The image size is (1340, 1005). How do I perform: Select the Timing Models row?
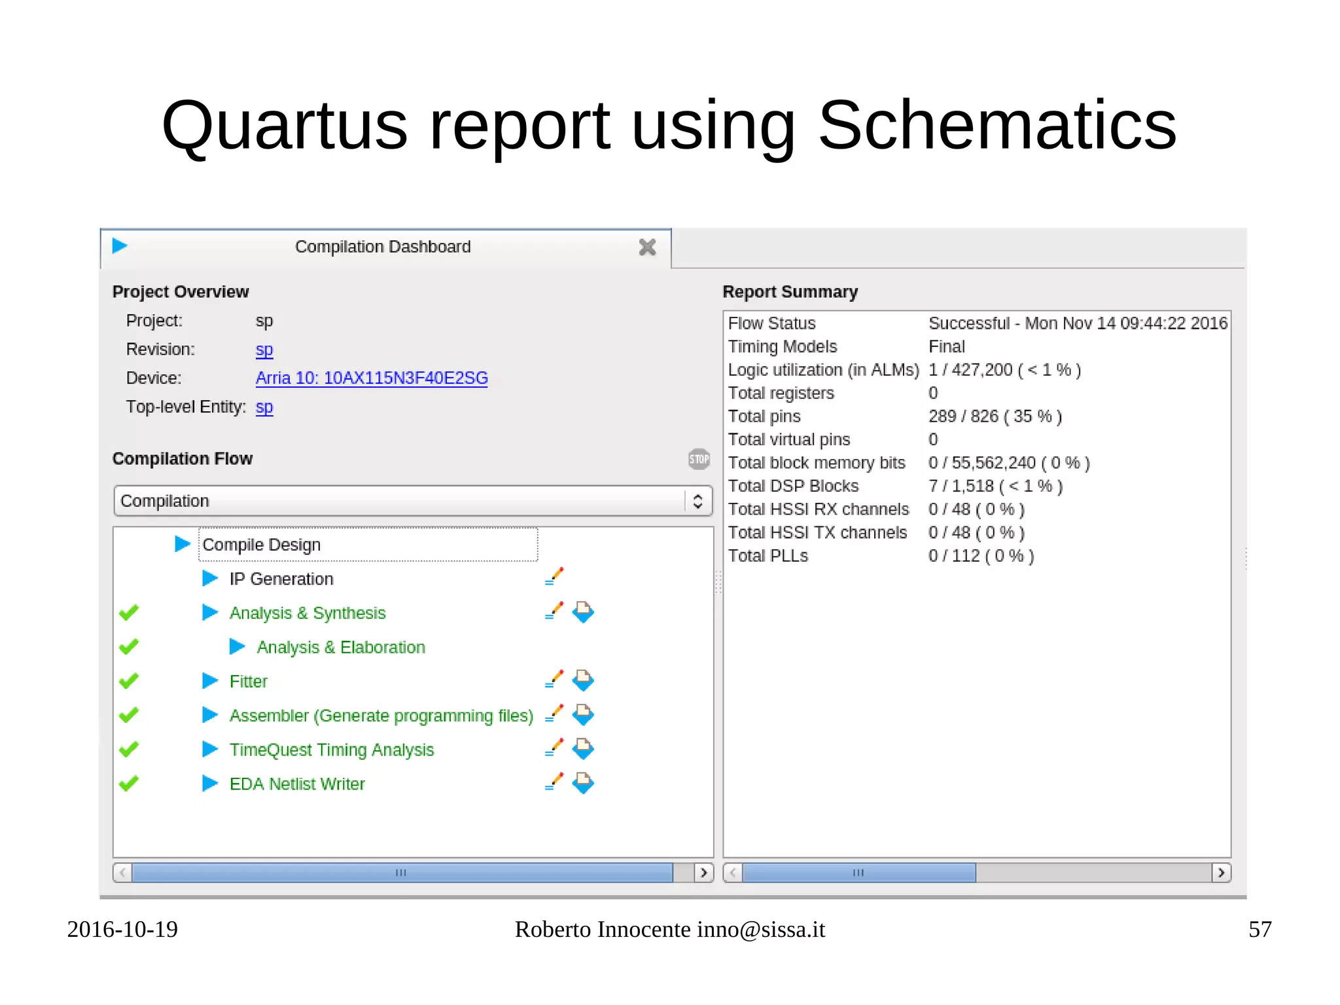point(978,346)
